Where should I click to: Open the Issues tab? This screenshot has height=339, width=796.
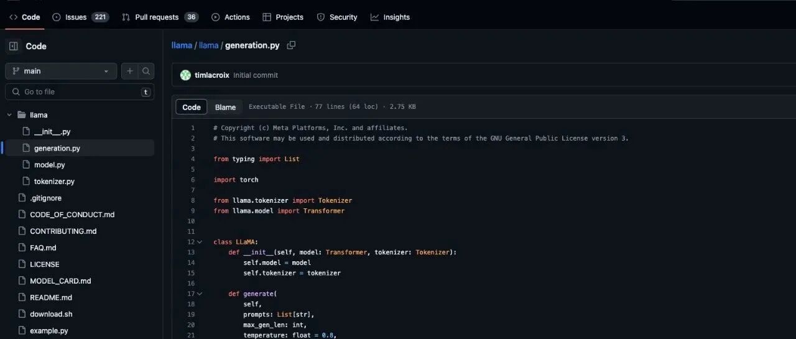(x=81, y=17)
